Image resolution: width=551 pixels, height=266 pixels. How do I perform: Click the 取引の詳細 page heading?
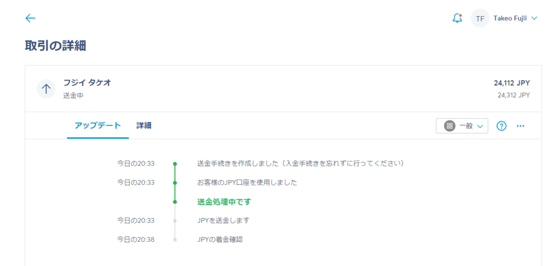tap(55, 46)
